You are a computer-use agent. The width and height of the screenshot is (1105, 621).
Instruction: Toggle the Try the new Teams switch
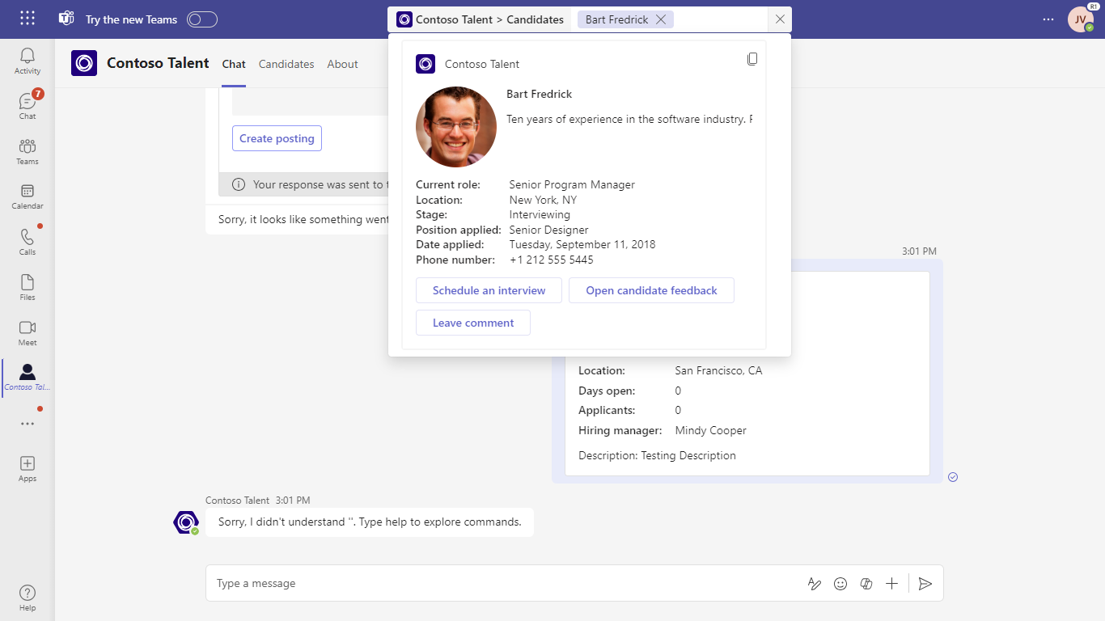(202, 19)
